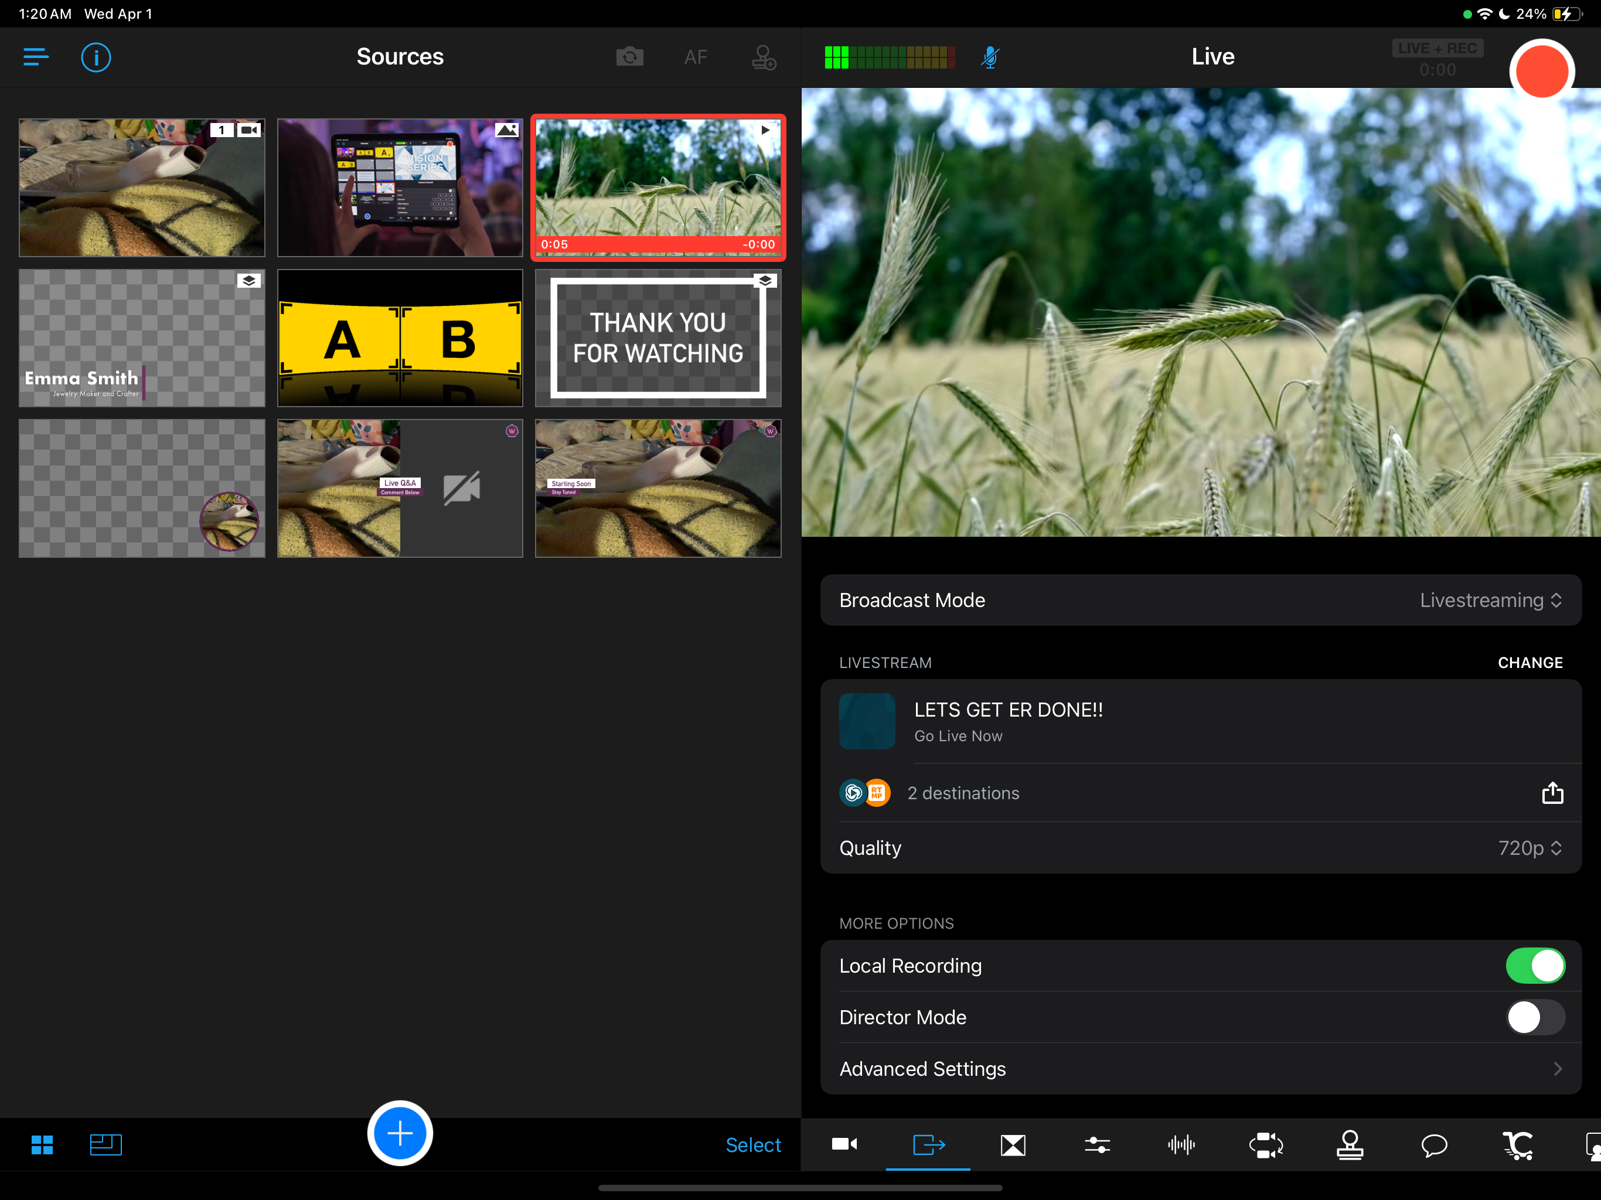Toggle AF autofocus control
The height and width of the screenshot is (1200, 1601).
click(x=696, y=56)
